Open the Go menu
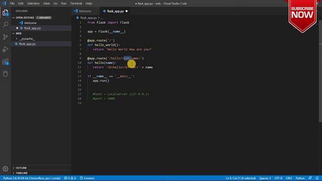 55,4
